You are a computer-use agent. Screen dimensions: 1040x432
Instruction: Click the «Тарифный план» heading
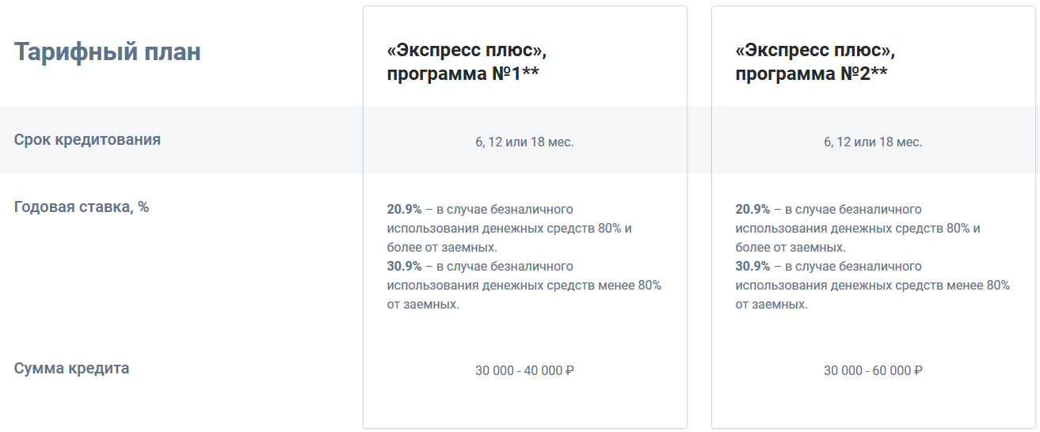click(108, 52)
